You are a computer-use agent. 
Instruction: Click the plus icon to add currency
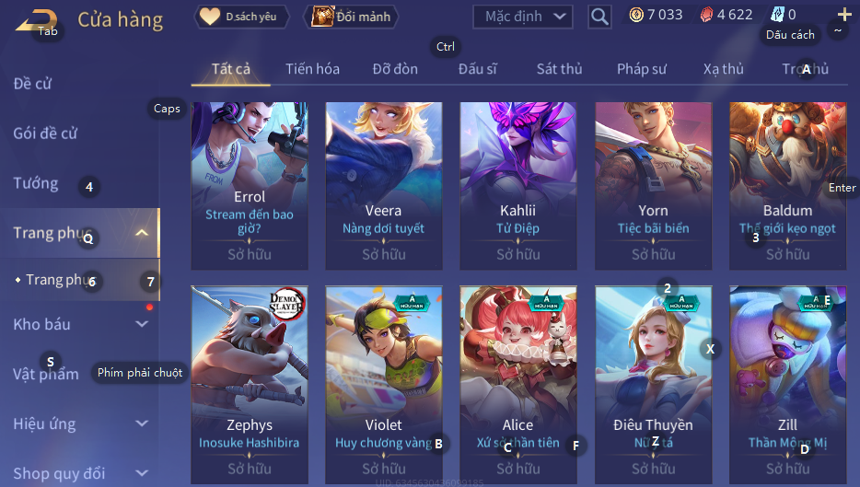tap(844, 14)
